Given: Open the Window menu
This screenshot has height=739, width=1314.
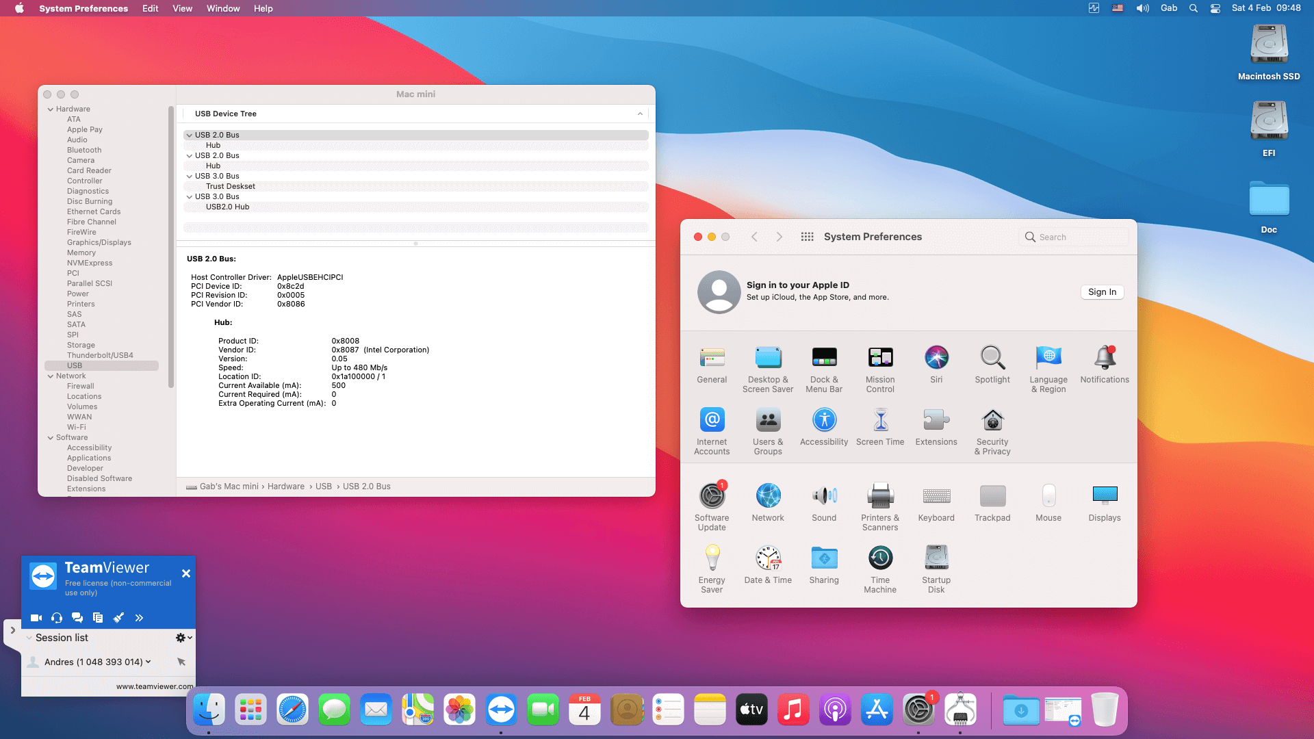Looking at the screenshot, I should pyautogui.click(x=222, y=8).
